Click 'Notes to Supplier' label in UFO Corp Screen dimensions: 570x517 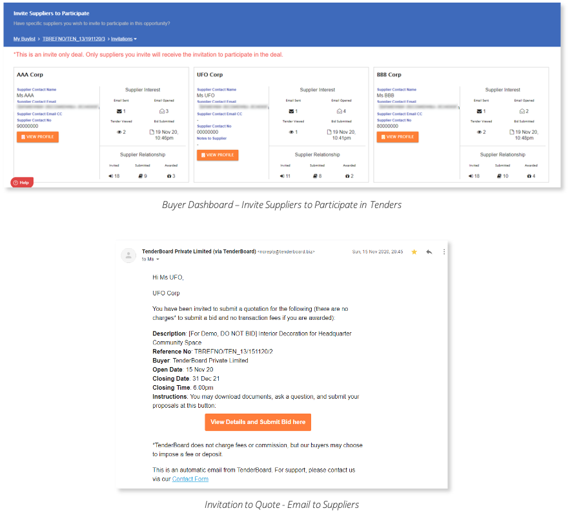coord(212,138)
